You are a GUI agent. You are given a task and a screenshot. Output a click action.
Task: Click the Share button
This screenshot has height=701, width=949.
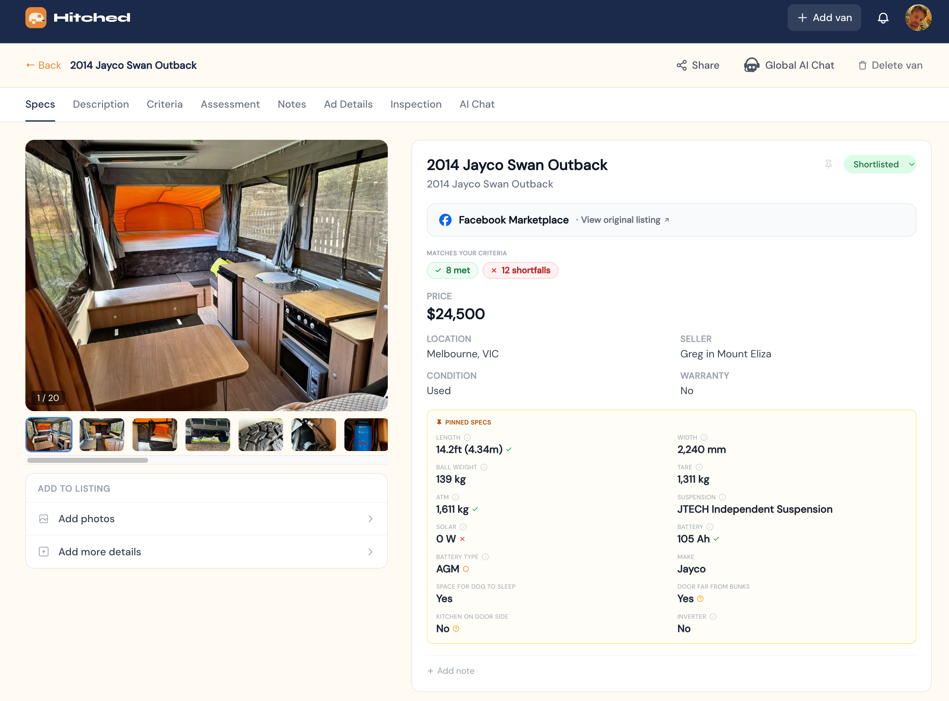[x=698, y=65]
